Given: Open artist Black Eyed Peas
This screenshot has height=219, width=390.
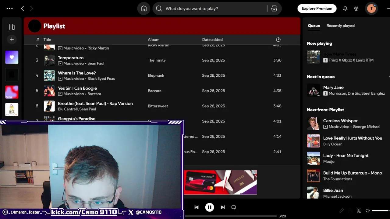Looking at the screenshot, I should pos(101,78).
